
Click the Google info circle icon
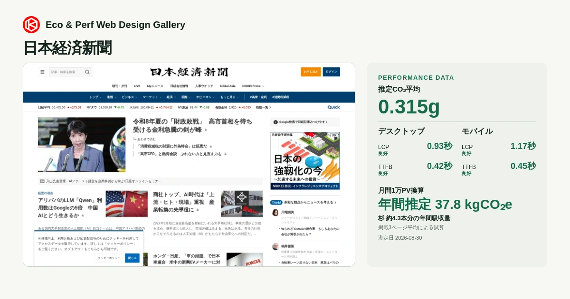pyautogui.click(x=275, y=122)
